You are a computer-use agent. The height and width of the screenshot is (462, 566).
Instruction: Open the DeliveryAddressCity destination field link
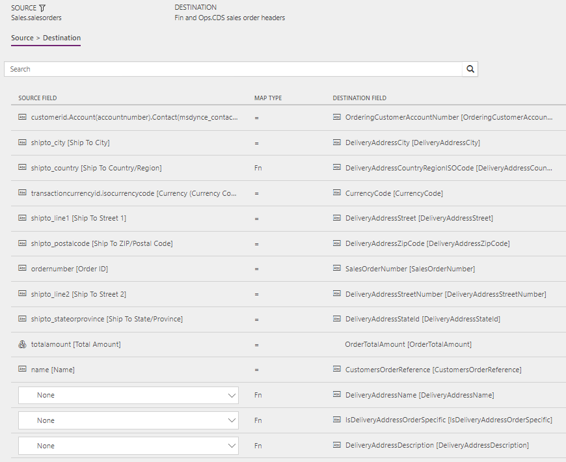[405, 143]
